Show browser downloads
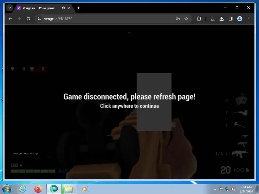Screen dimensions: 259x194 coord(222,19)
